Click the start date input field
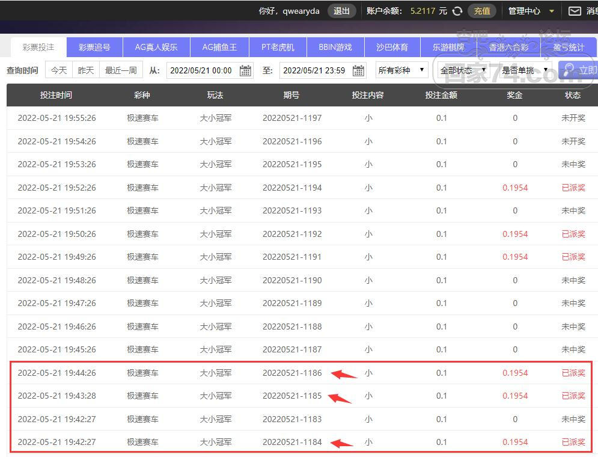Screen dimensions: 598x457 pyautogui.click(x=201, y=70)
